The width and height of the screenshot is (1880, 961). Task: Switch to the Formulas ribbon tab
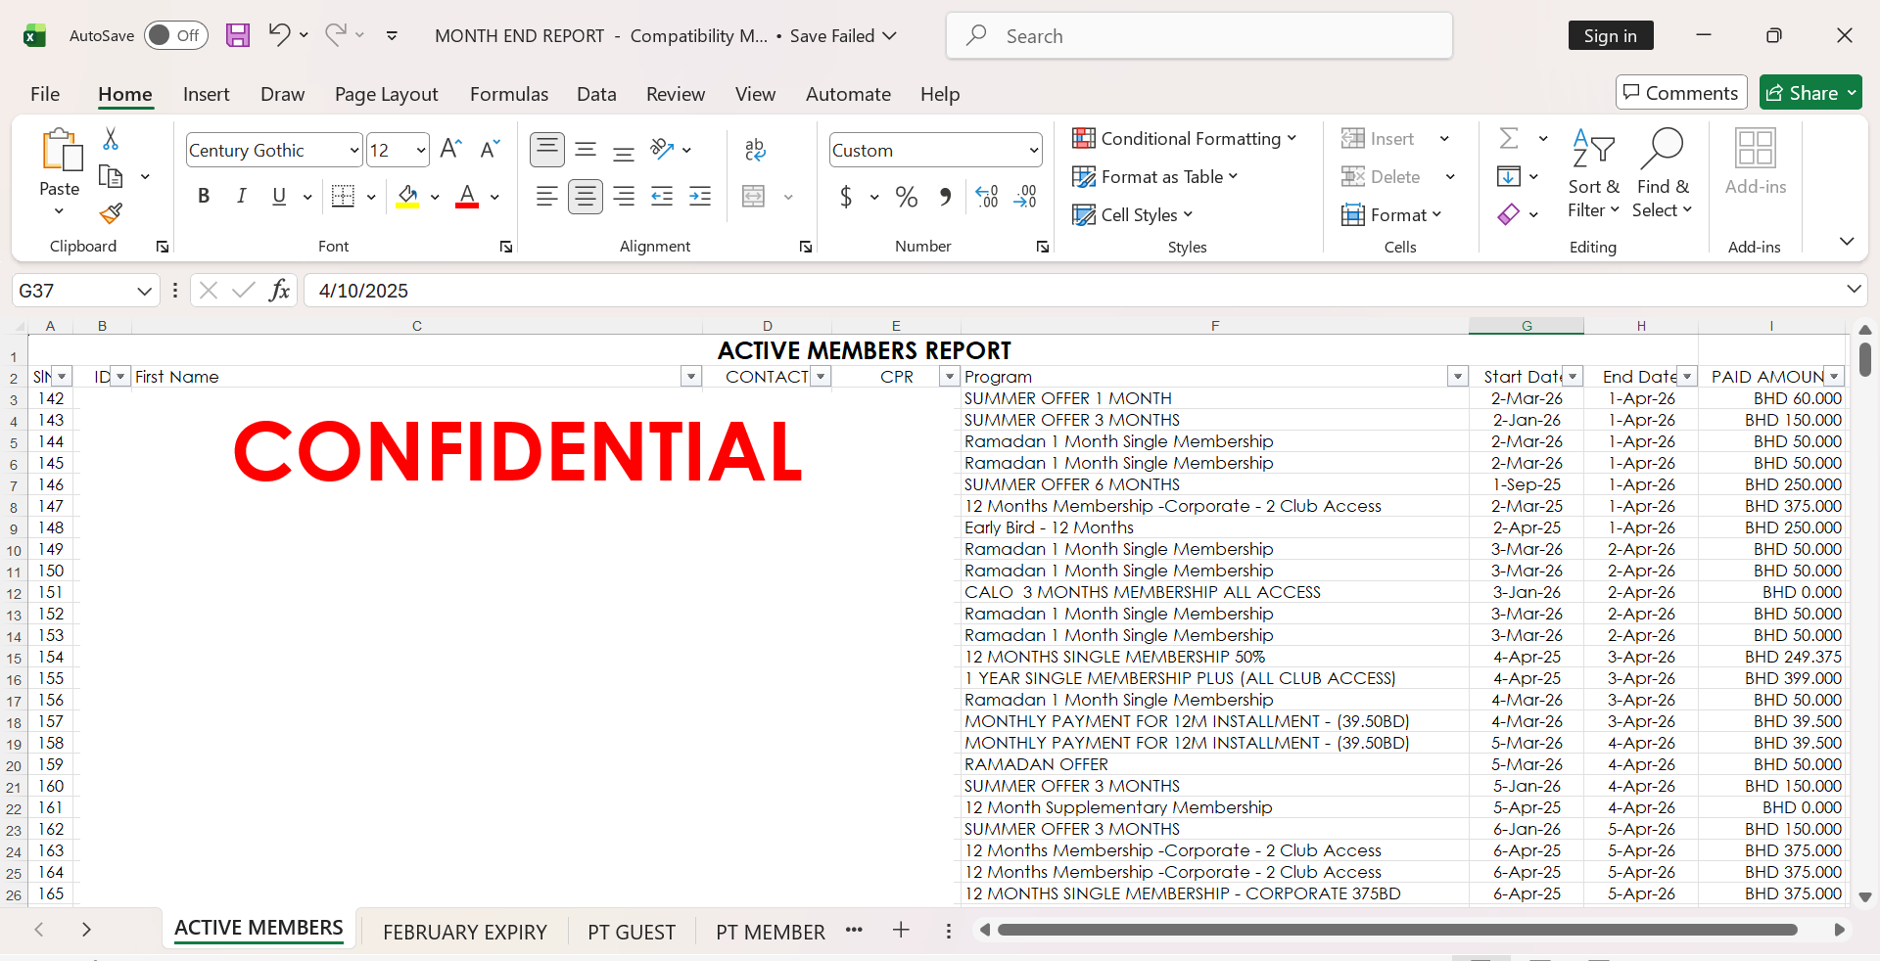click(509, 94)
